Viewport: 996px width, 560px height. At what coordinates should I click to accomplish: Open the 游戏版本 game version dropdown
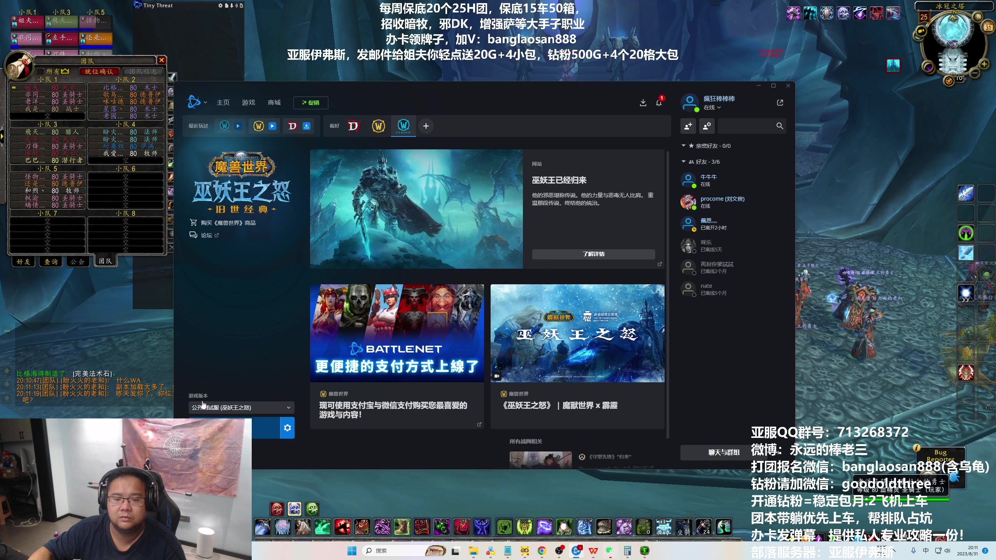(240, 408)
